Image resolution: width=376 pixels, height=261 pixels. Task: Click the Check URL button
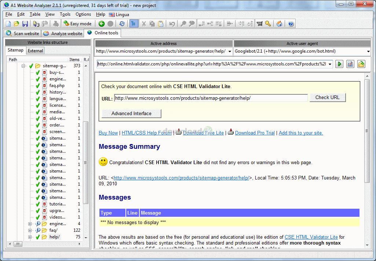pos(327,98)
